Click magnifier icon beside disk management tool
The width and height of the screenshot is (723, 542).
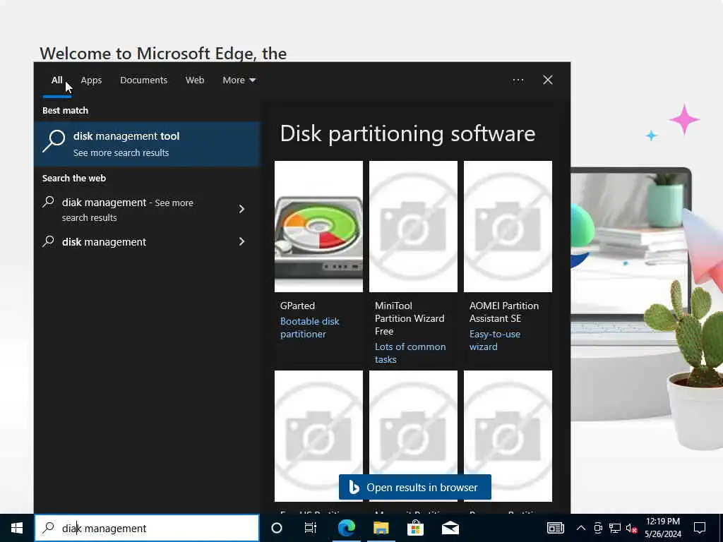pos(54,140)
